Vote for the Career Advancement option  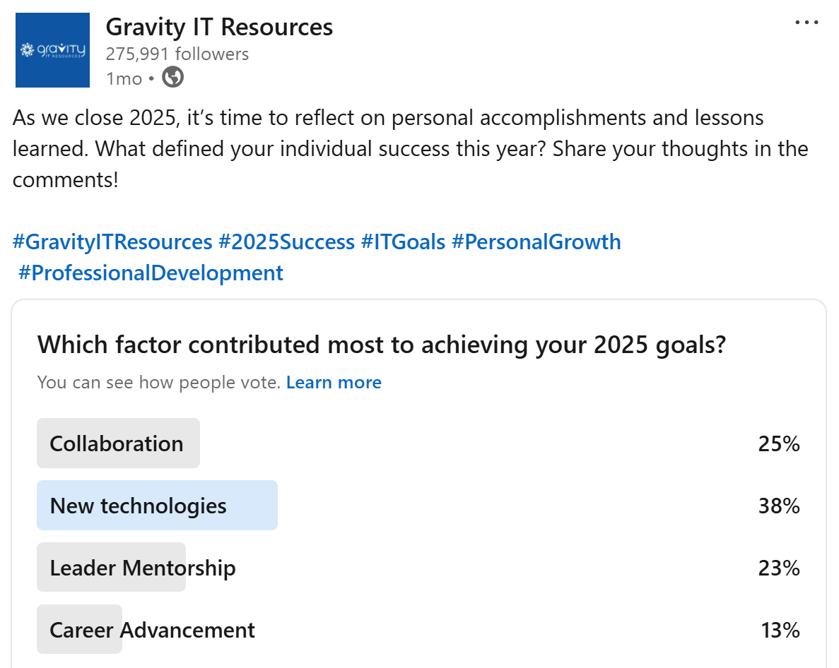pos(152,630)
